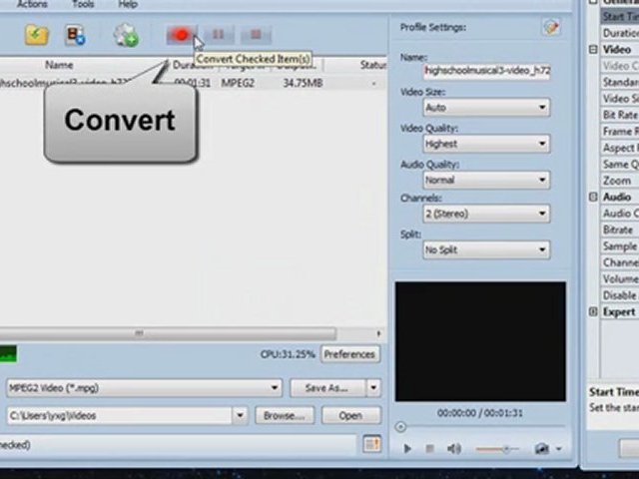Open the Channels dropdown
This screenshot has width=639, height=479.
tap(485, 214)
